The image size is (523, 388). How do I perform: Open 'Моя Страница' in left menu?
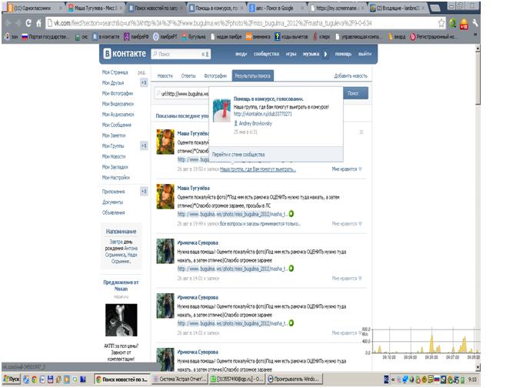(115, 72)
